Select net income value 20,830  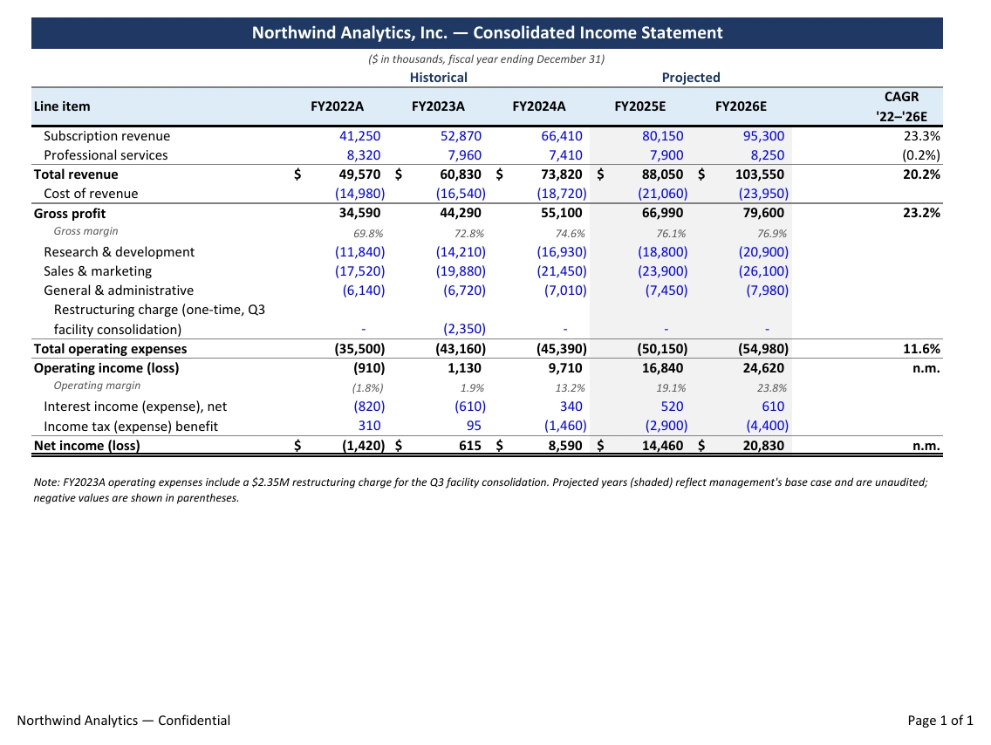[763, 446]
